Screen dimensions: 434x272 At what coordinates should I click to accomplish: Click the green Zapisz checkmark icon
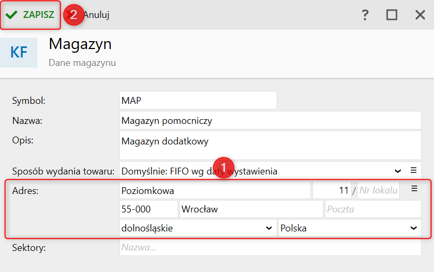pyautogui.click(x=12, y=15)
